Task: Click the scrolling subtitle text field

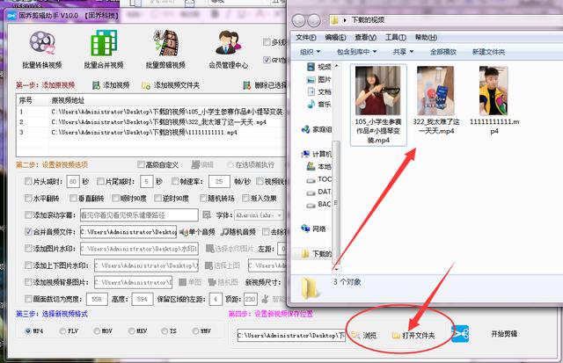Action: [139, 215]
